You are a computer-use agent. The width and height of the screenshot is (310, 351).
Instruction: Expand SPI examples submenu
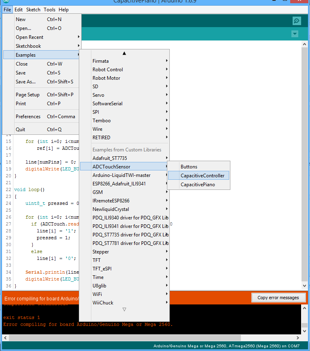tap(124, 112)
